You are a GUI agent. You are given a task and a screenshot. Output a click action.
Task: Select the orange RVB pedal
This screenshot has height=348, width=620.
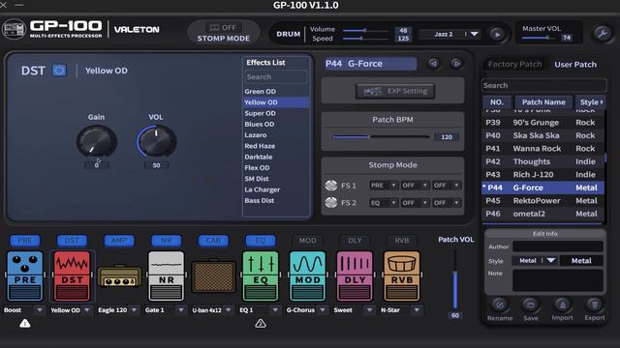401,275
